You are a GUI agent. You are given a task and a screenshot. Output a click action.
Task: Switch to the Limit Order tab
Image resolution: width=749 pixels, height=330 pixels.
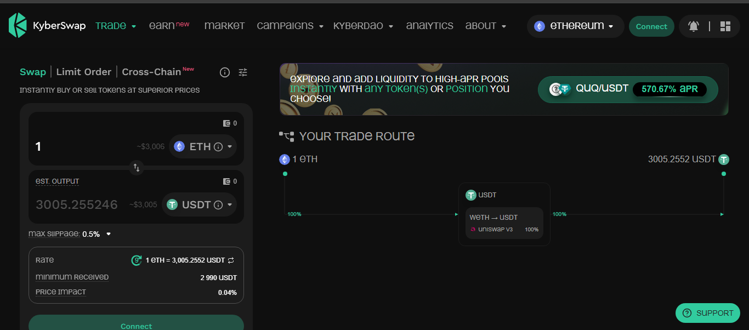[84, 72]
